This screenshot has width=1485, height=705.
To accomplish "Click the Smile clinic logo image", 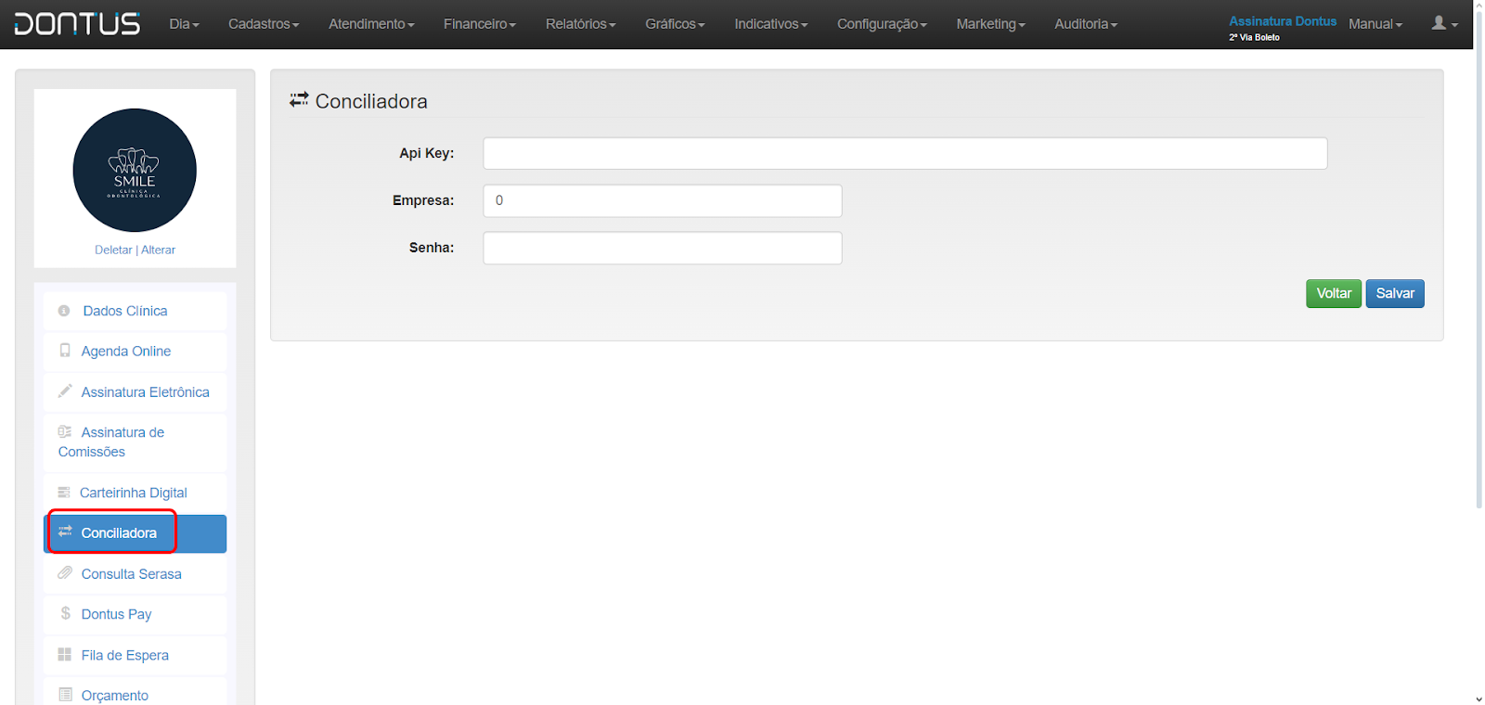I will click(x=135, y=170).
